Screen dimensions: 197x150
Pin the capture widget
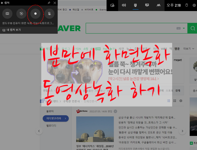[49, 3]
